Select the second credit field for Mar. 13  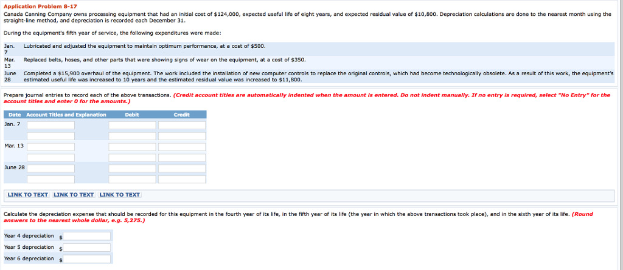coord(182,158)
